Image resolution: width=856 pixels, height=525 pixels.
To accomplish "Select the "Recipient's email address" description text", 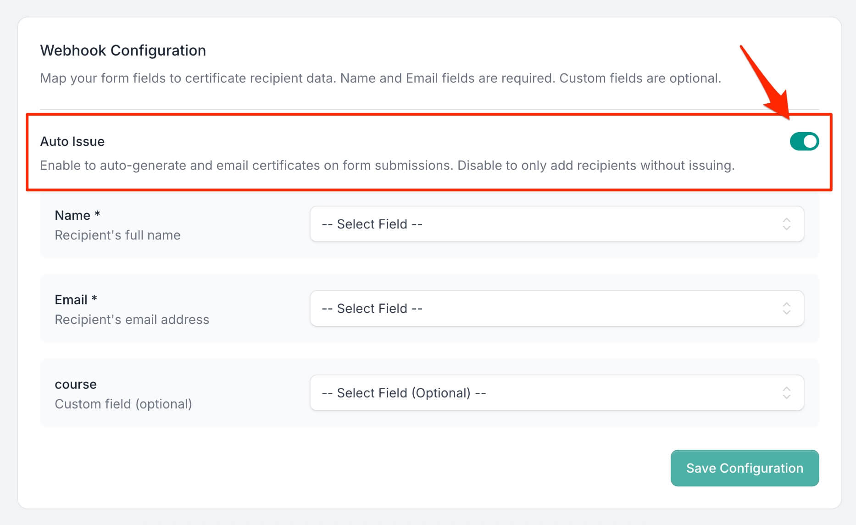I will [132, 319].
